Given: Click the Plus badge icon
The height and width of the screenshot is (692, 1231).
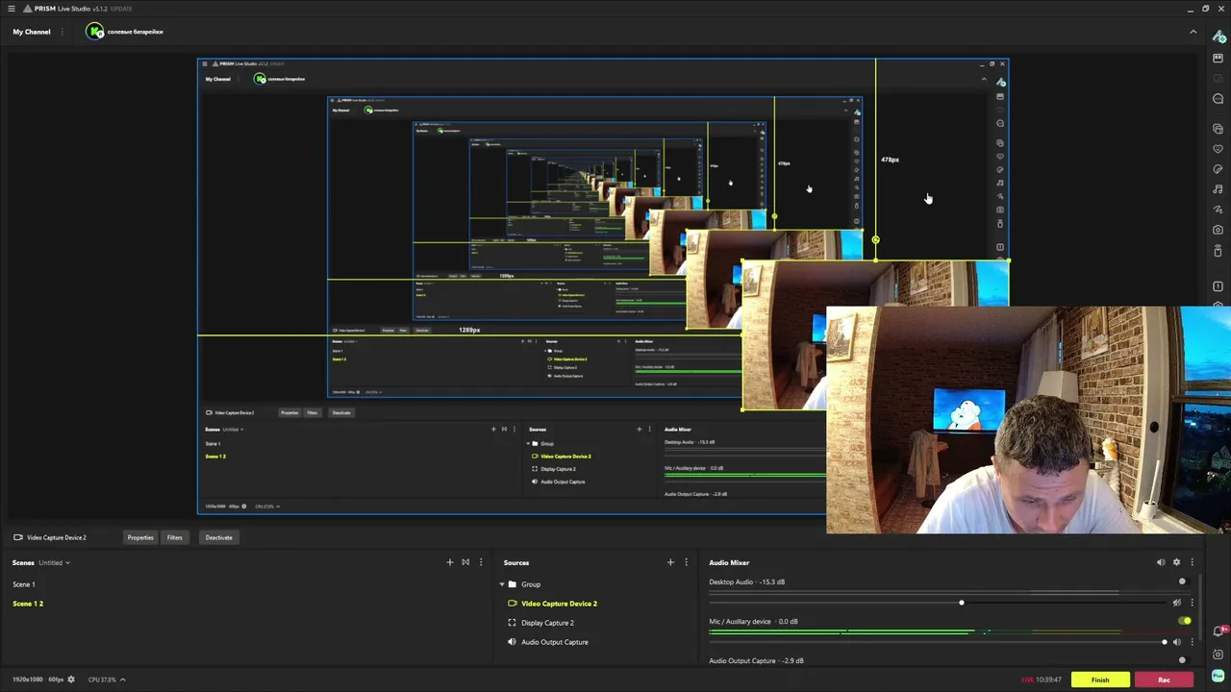Looking at the screenshot, I should point(1218,676).
